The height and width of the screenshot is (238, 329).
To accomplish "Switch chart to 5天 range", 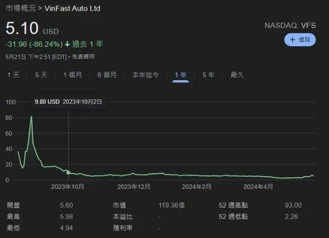I will coord(41,75).
